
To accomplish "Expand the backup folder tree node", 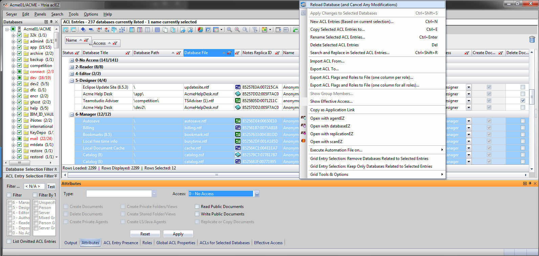I will [14, 60].
